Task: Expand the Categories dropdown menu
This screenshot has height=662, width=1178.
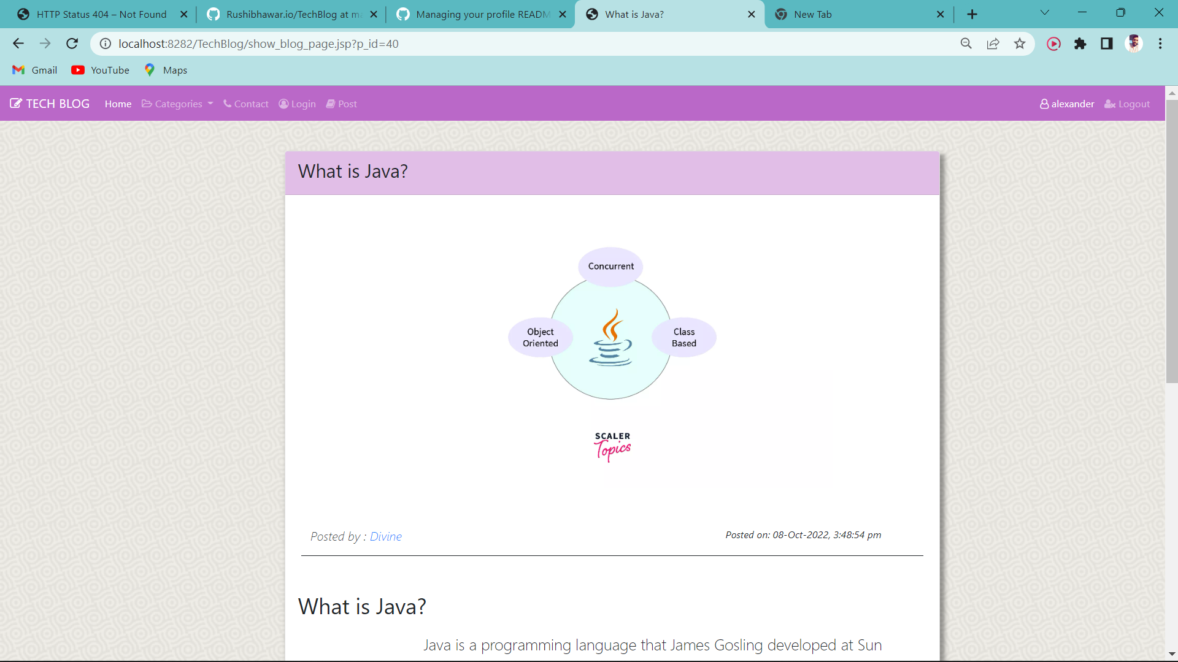Action: 177,104
